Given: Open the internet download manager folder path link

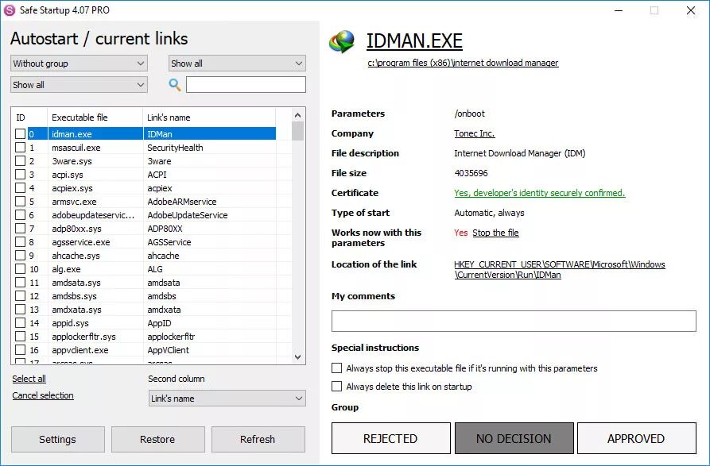Looking at the screenshot, I should coord(463,63).
